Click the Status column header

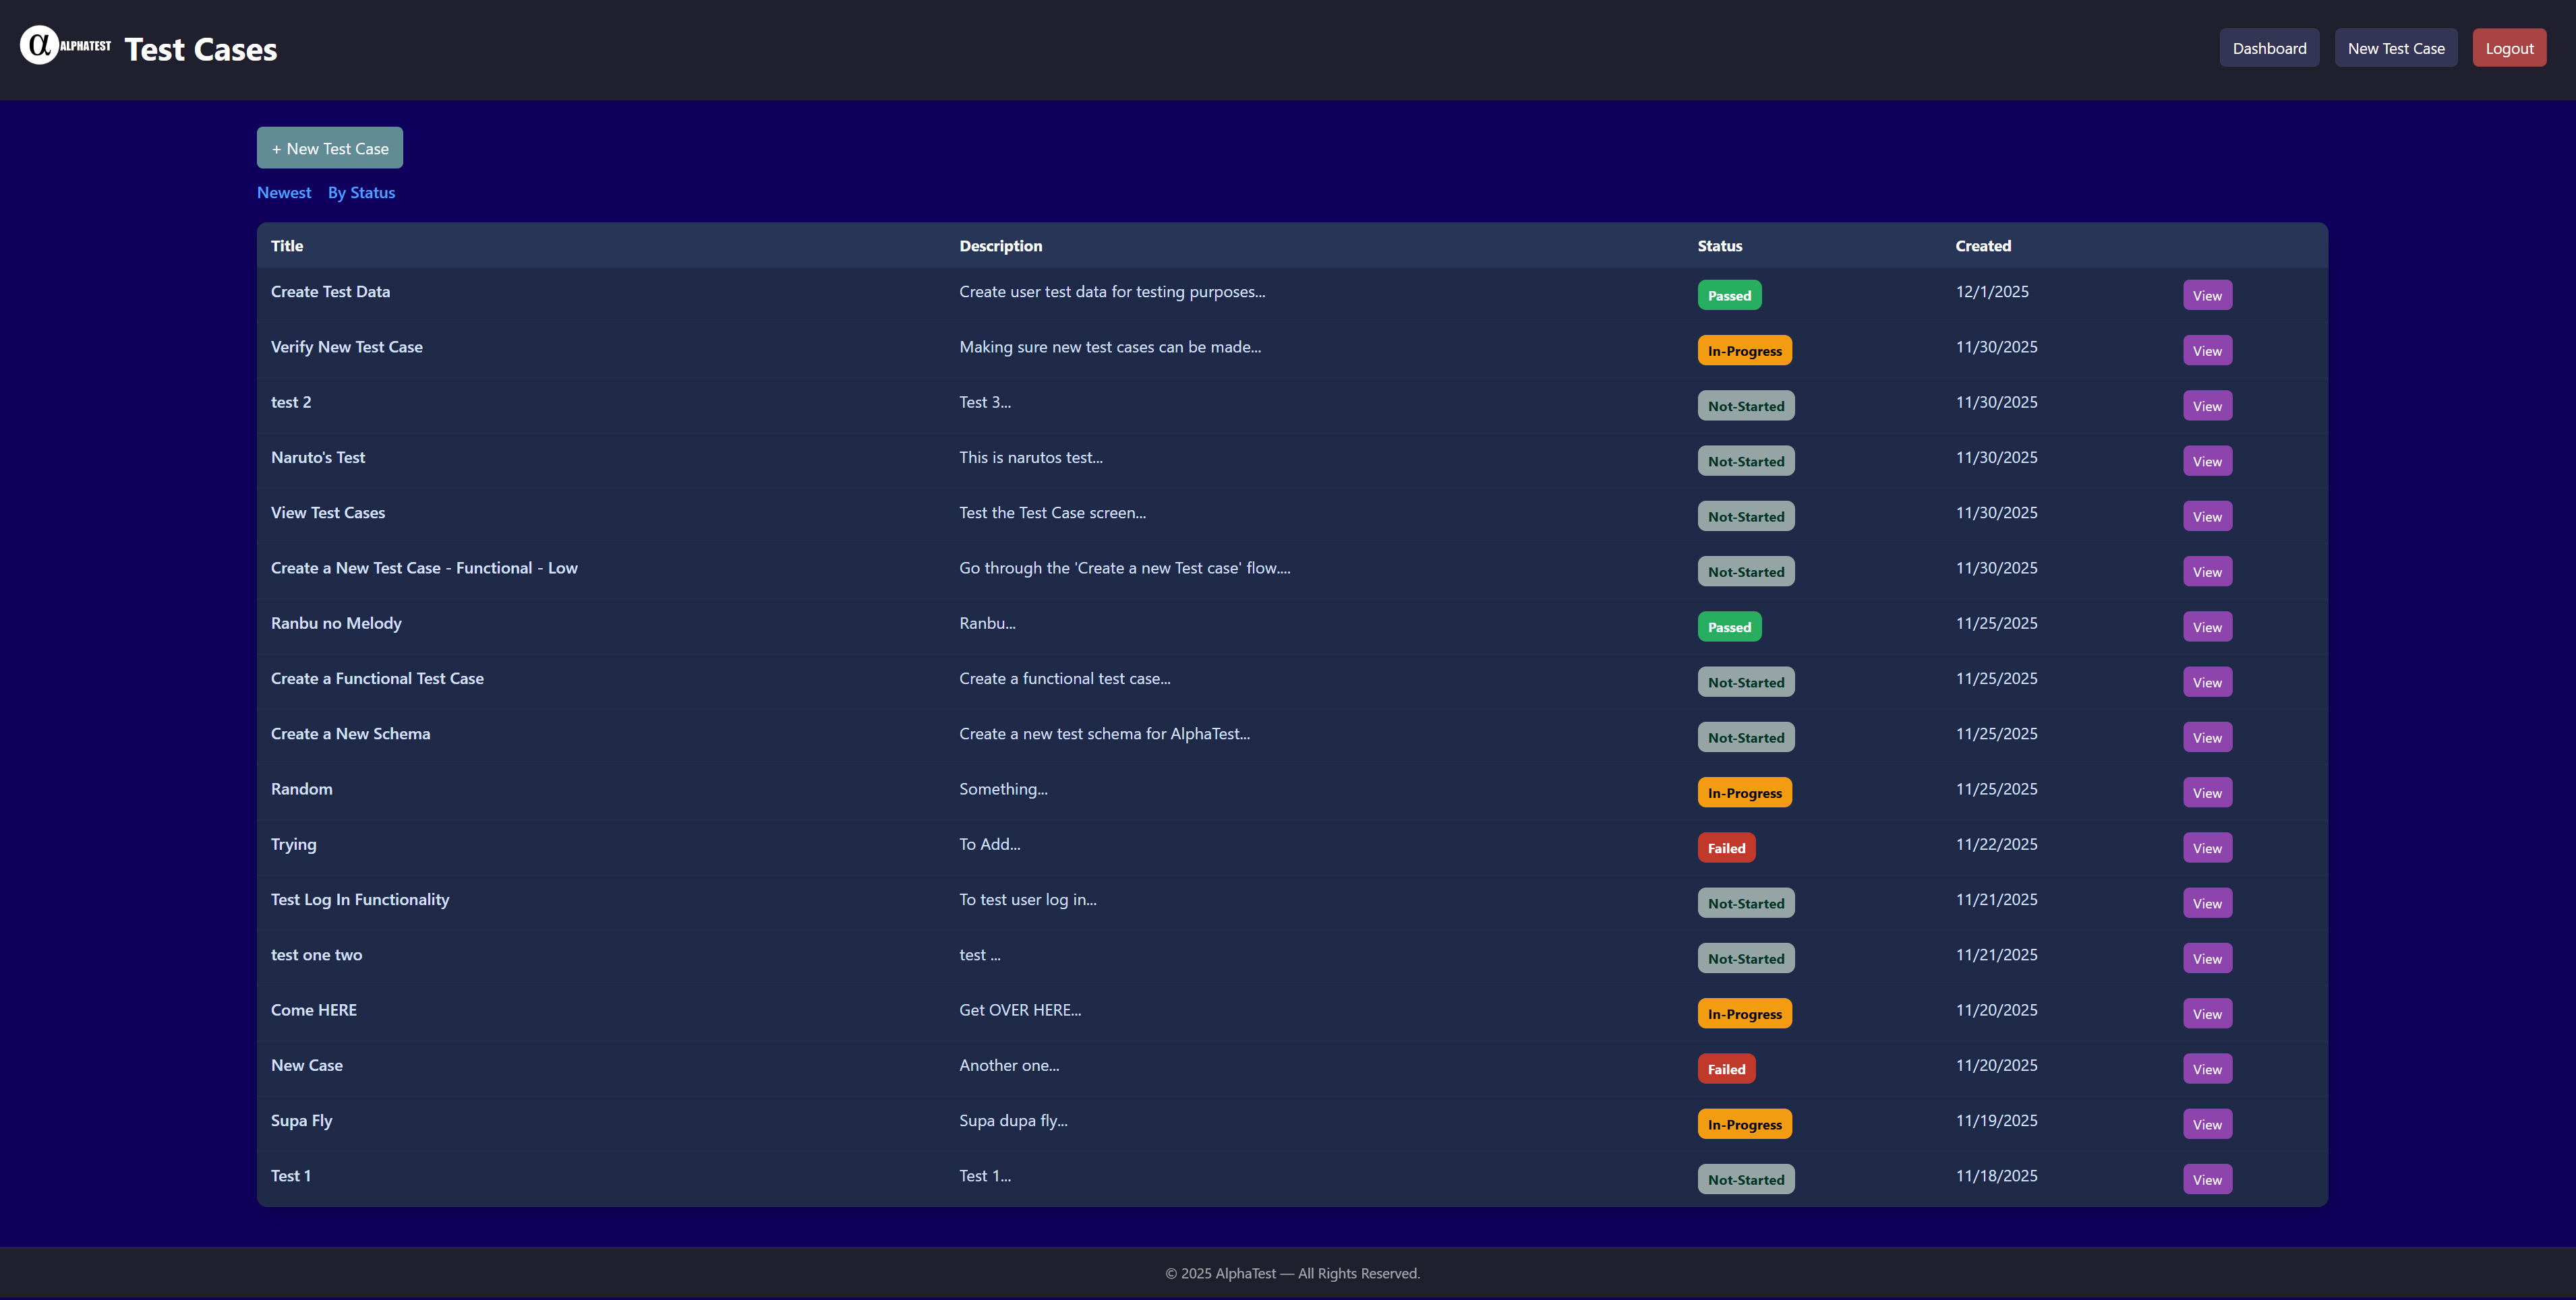pyautogui.click(x=1719, y=246)
